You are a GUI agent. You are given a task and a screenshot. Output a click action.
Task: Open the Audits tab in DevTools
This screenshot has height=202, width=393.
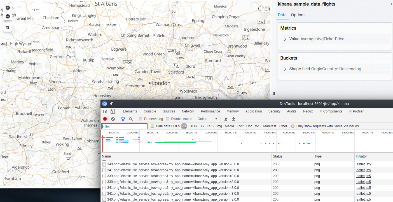click(x=292, y=111)
